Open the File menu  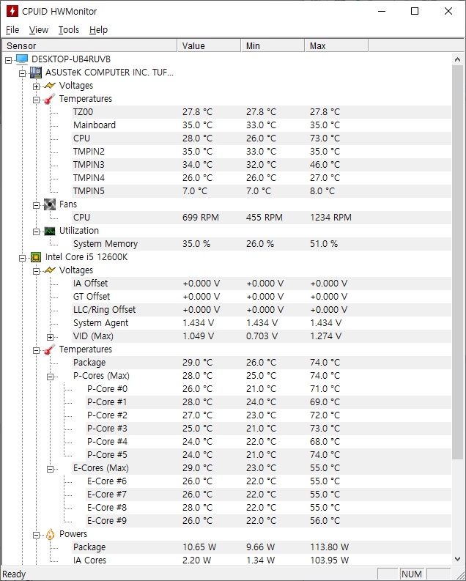pos(12,29)
